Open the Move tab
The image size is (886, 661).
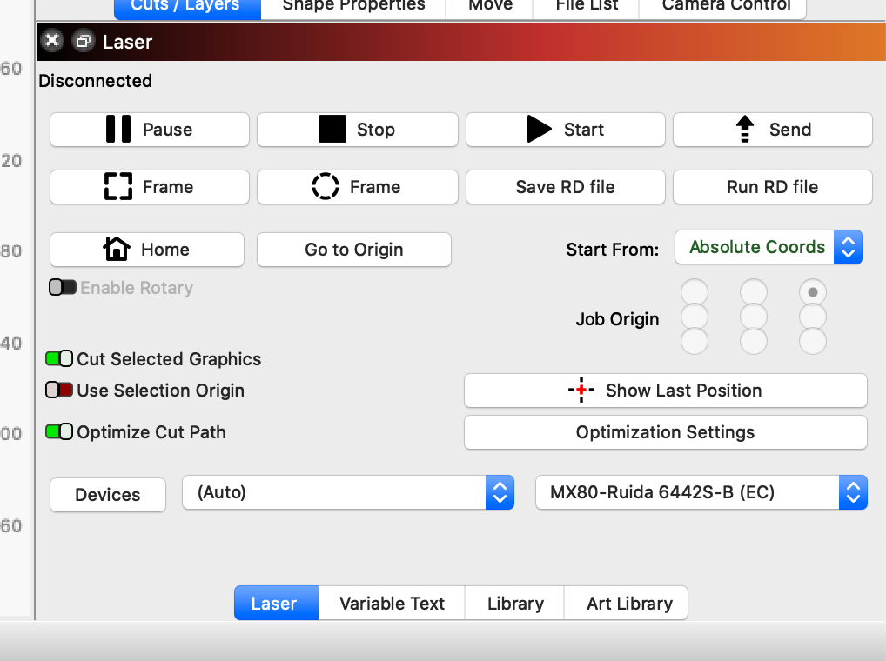coord(489,8)
